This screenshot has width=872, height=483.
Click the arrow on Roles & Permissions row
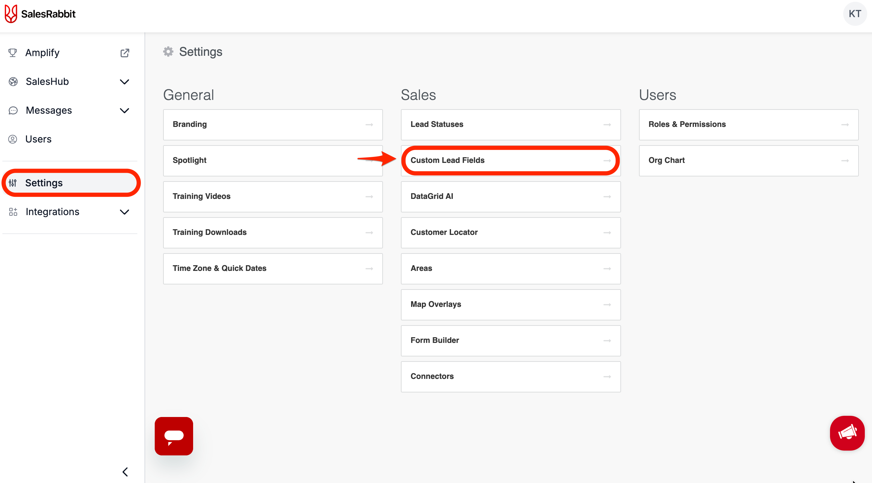coord(845,124)
